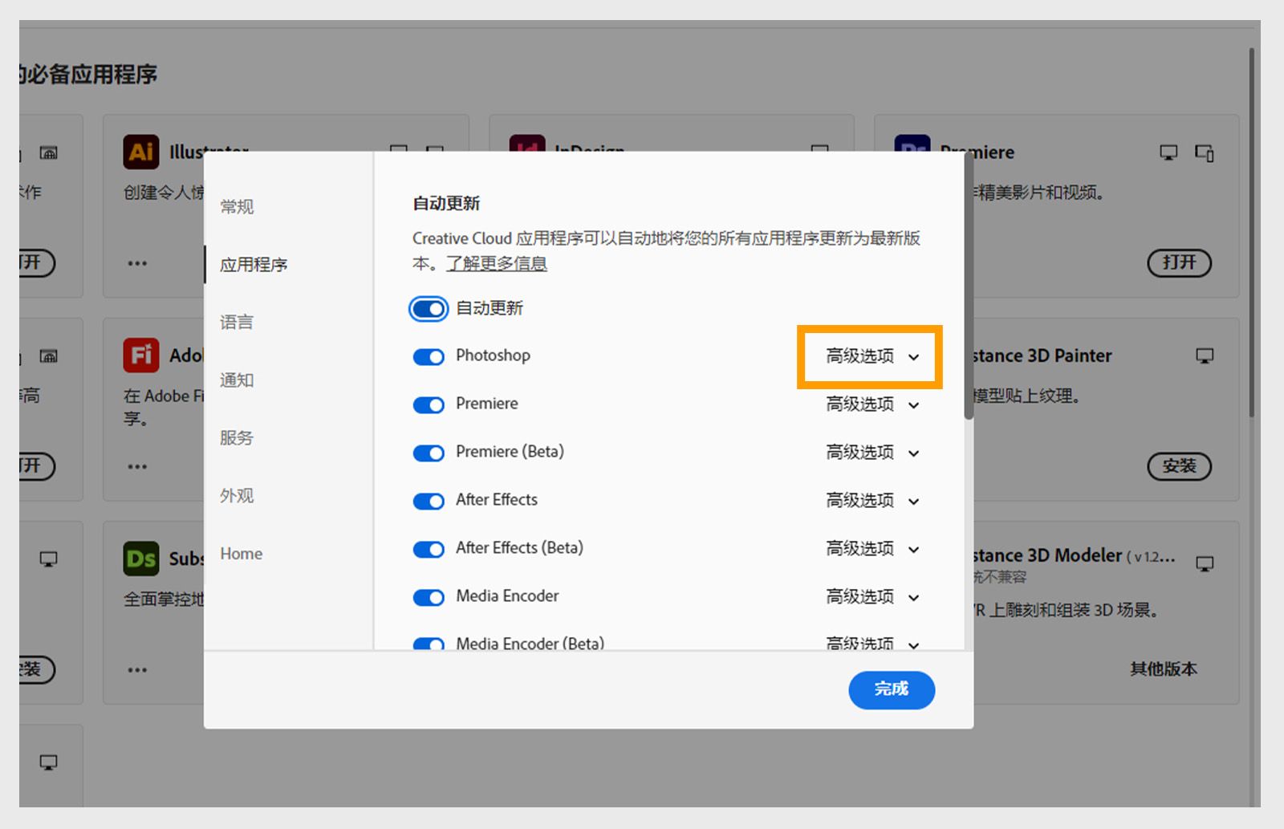This screenshot has width=1284, height=829.
Task: Disable auto-update for Photoshop
Action: coord(429,357)
